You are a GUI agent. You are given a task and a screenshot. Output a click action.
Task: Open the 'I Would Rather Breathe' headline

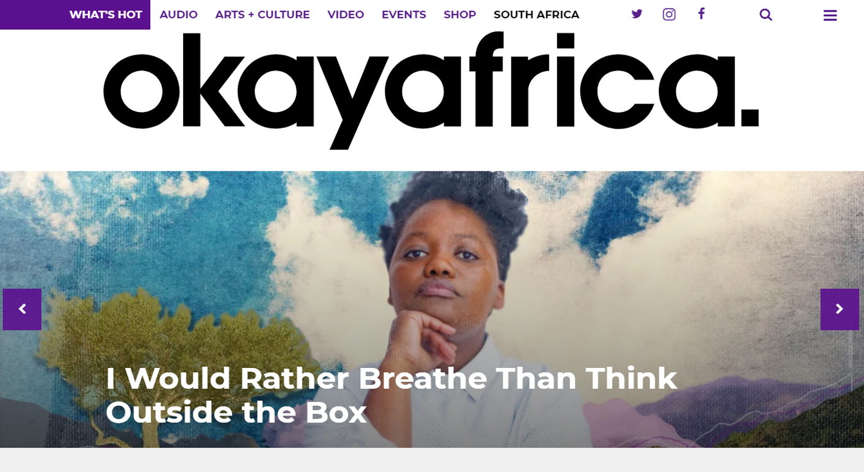tap(391, 395)
